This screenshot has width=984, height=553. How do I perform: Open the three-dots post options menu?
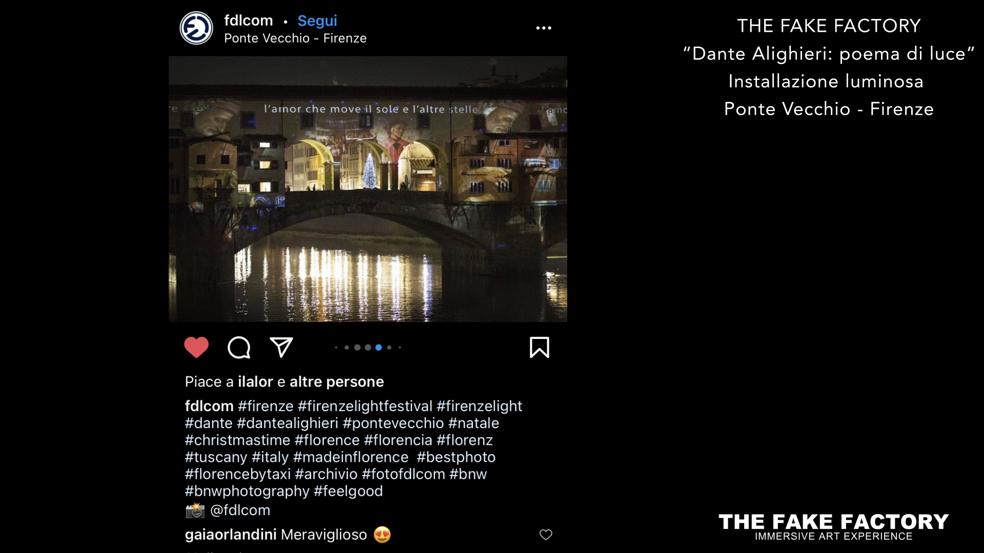click(544, 28)
